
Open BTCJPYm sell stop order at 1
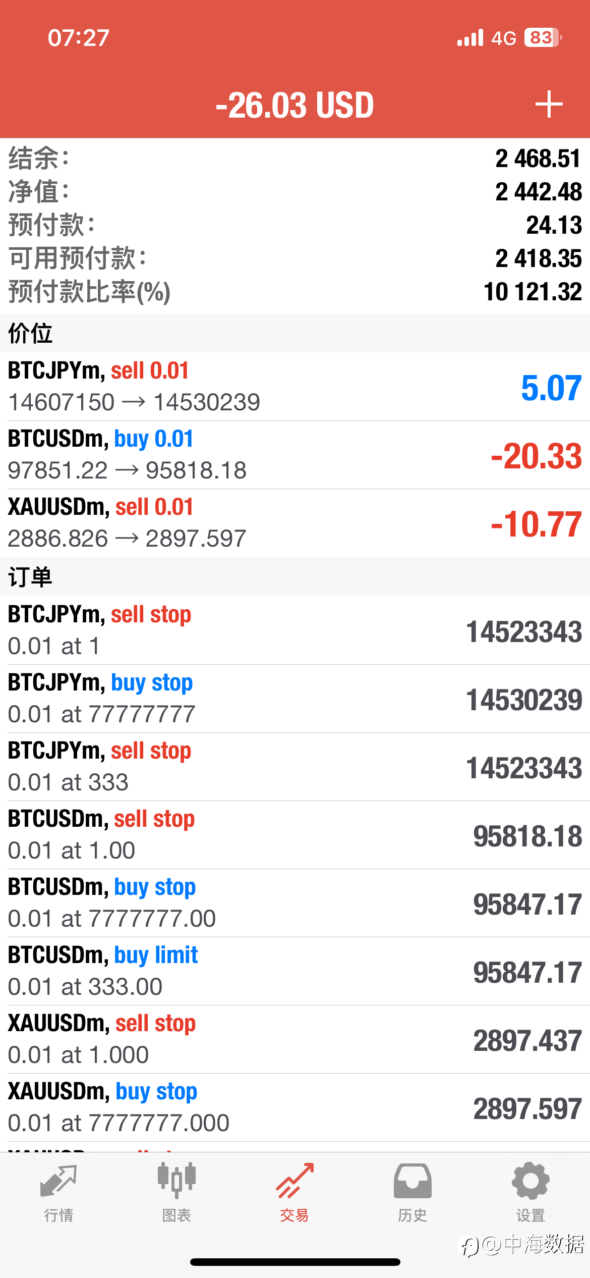pyautogui.click(x=295, y=630)
